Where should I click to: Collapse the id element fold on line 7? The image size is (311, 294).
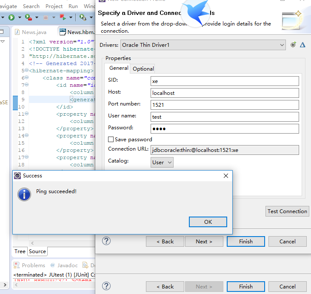coord(27,85)
